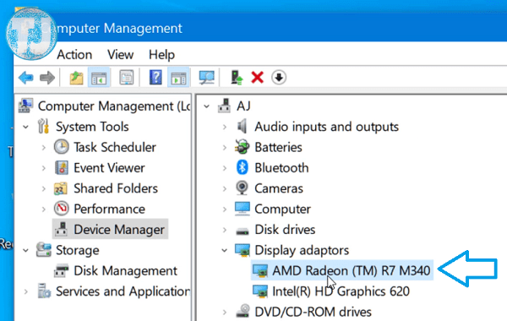Click the Back arrow toolbar button
Screen dimensions: 507x321
coord(26,78)
